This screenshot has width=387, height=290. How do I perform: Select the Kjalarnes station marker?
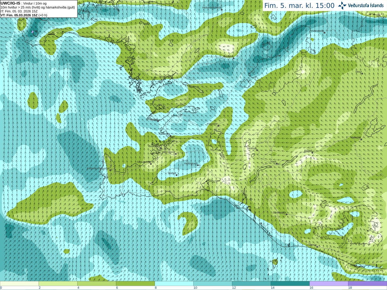[x=171, y=136]
